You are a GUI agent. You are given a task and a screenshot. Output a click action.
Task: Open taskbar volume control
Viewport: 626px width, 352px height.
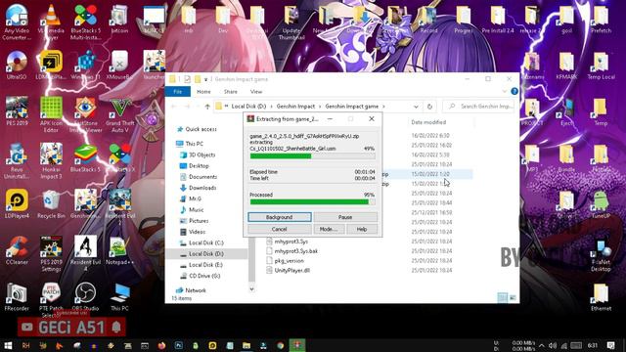click(553, 345)
